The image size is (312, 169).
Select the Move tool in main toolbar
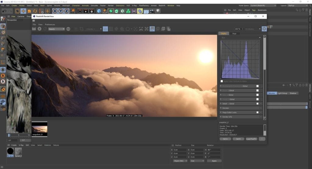pos(23,11)
